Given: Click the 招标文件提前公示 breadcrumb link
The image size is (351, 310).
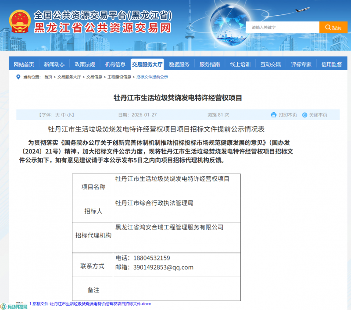Looking at the screenshot, I should point(152,77).
